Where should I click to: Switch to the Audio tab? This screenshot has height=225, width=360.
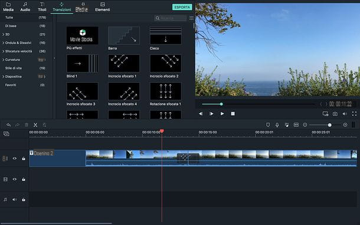pyautogui.click(x=25, y=7)
